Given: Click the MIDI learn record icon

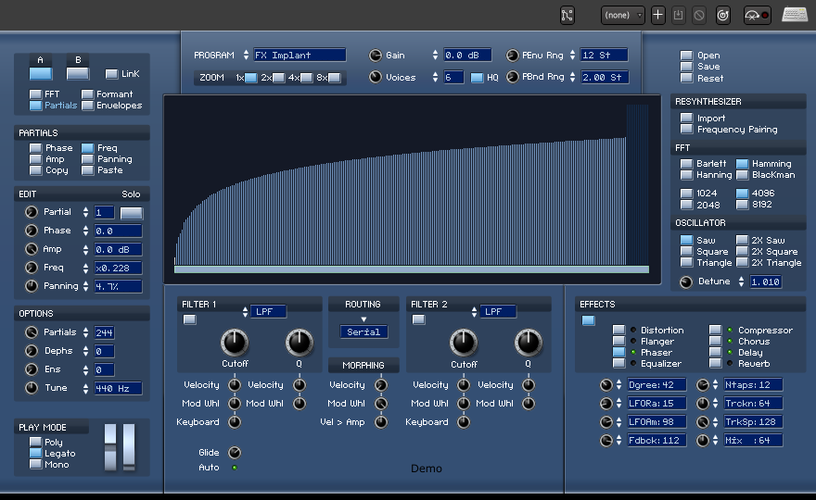Looking at the screenshot, I should click(x=758, y=15).
